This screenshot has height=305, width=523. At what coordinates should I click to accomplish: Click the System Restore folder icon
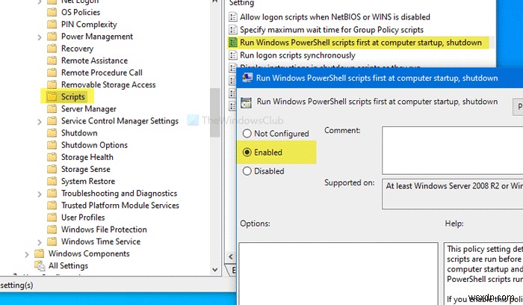coord(52,181)
